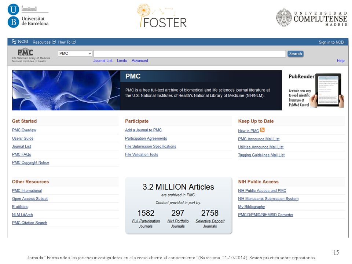This screenshot has height=264, width=352.
Task: Click the Help link
Action: [341, 60]
